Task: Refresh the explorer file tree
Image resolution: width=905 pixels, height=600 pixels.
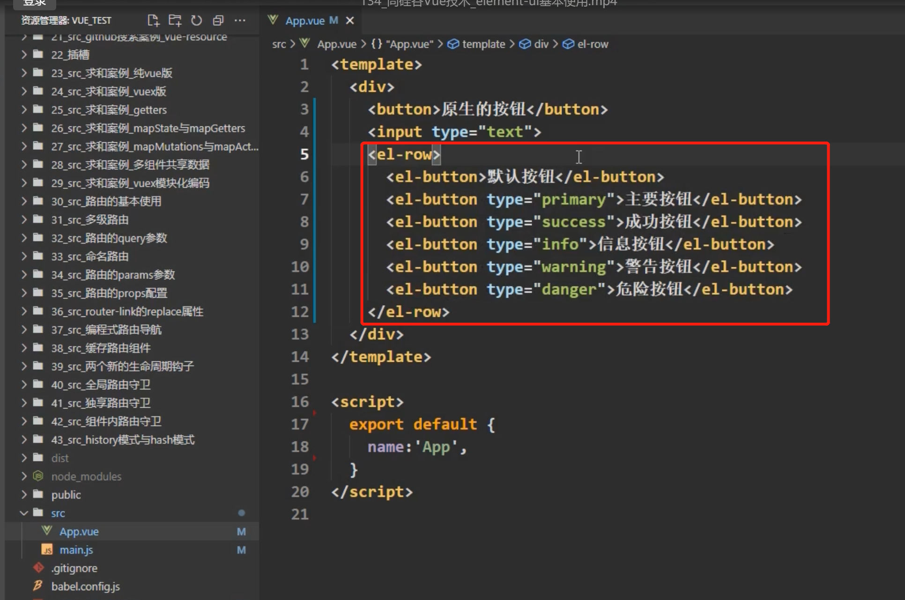Action: click(196, 20)
